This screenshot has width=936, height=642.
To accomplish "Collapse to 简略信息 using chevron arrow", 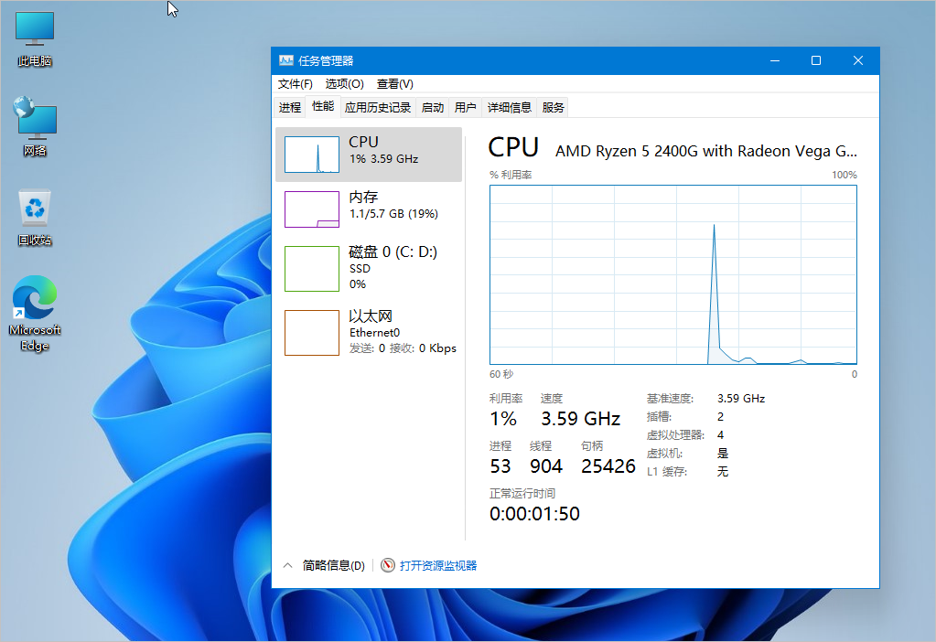I will pos(287,565).
